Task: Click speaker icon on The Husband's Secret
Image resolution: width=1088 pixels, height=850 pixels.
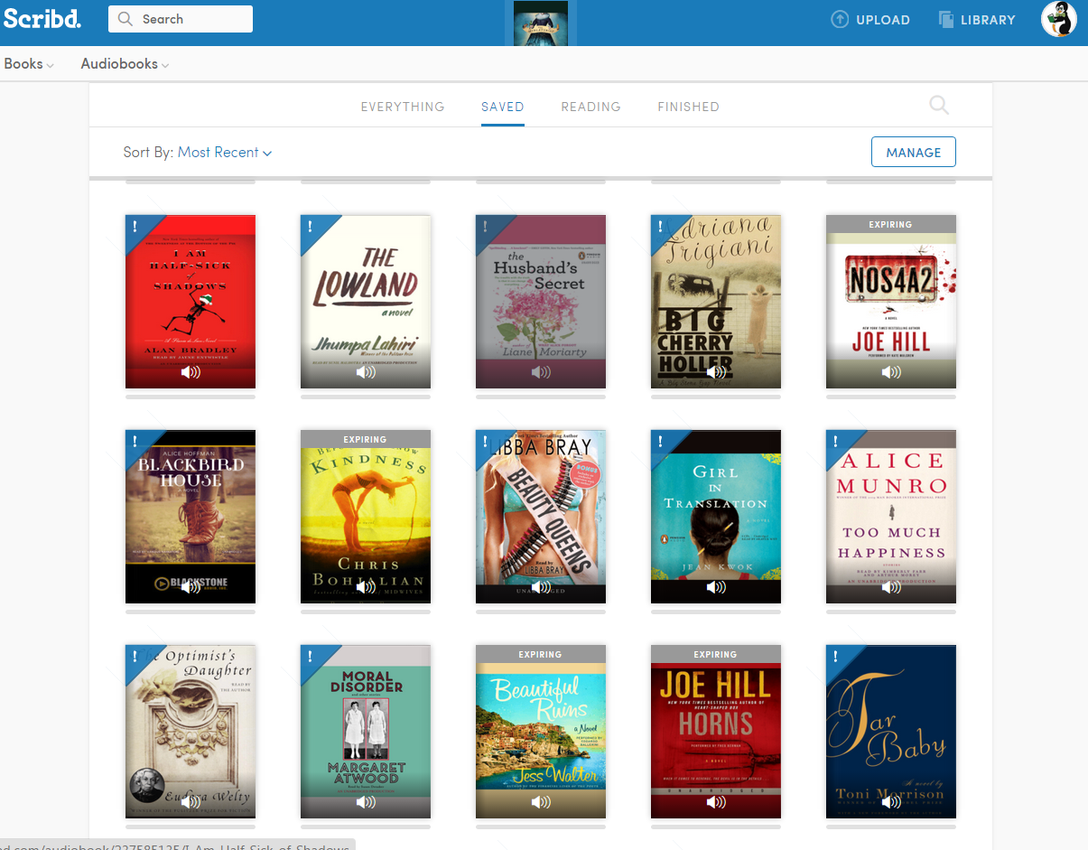Action: point(541,372)
